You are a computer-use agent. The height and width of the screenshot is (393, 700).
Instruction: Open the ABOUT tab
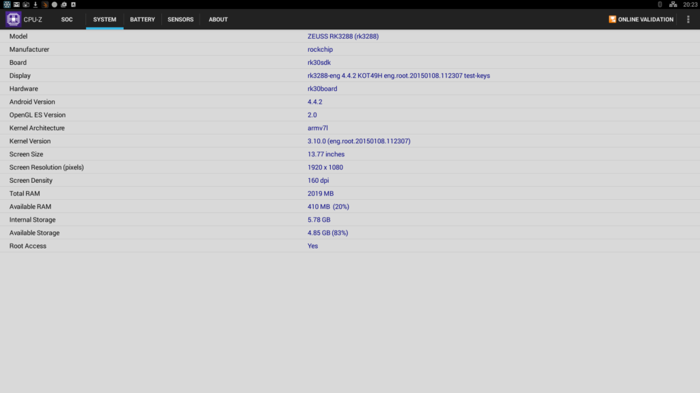(218, 20)
